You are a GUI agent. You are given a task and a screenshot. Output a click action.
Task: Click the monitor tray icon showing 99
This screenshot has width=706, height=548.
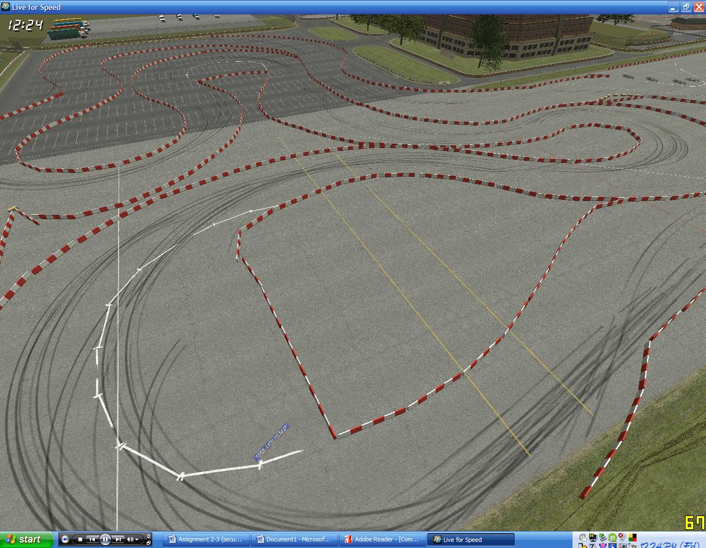tap(593, 538)
